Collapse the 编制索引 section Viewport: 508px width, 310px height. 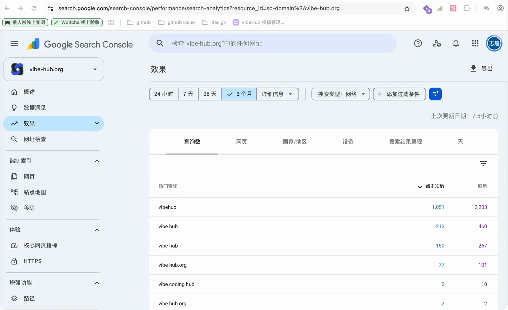point(97,161)
